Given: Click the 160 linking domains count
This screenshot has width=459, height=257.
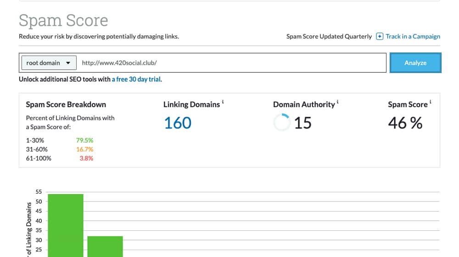Looking at the screenshot, I should 178,123.
